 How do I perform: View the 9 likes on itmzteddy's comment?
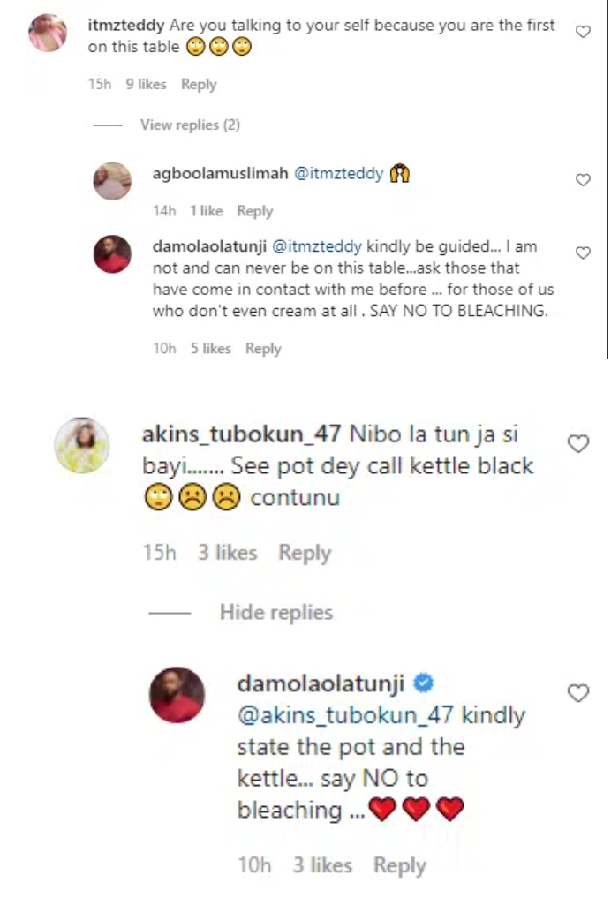(x=146, y=84)
